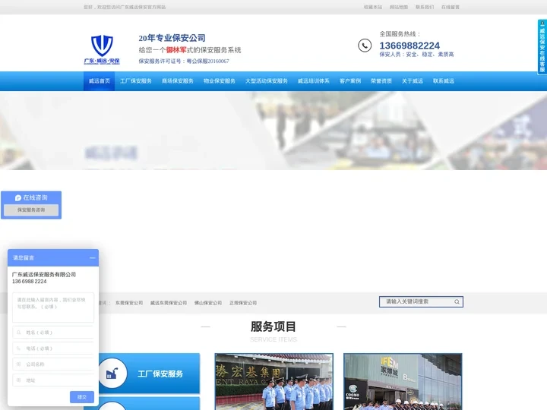Image resolution: width=547 pixels, height=410 pixels.
Task: Open 客户案例 navigation item
Action: tap(350, 81)
